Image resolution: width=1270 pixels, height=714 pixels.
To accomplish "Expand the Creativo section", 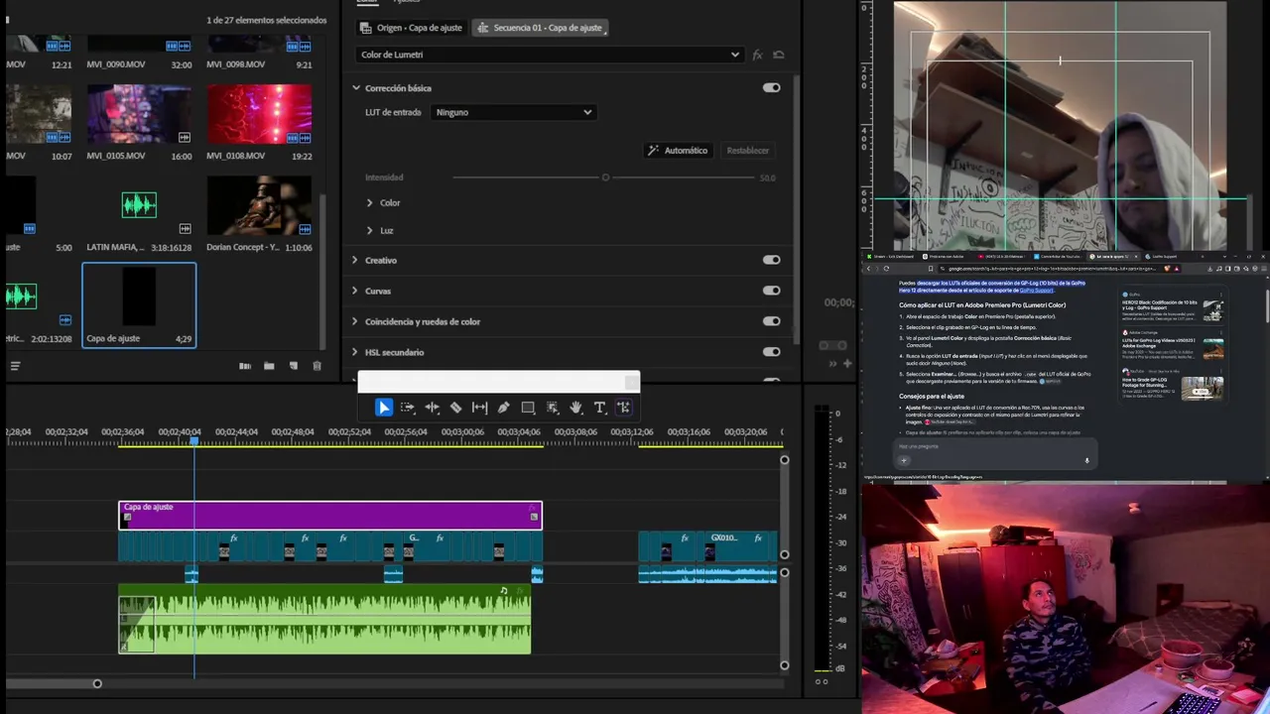I will [354, 260].
